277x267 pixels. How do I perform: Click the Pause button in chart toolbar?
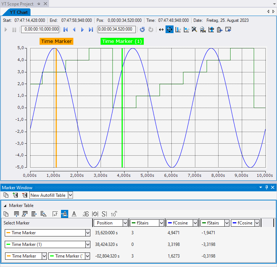tap(14, 29)
